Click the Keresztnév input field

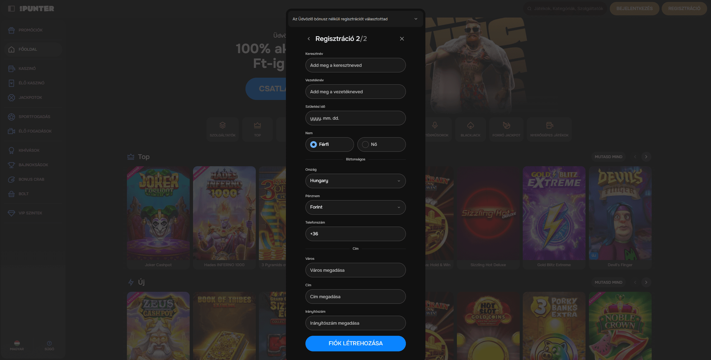tap(355, 65)
